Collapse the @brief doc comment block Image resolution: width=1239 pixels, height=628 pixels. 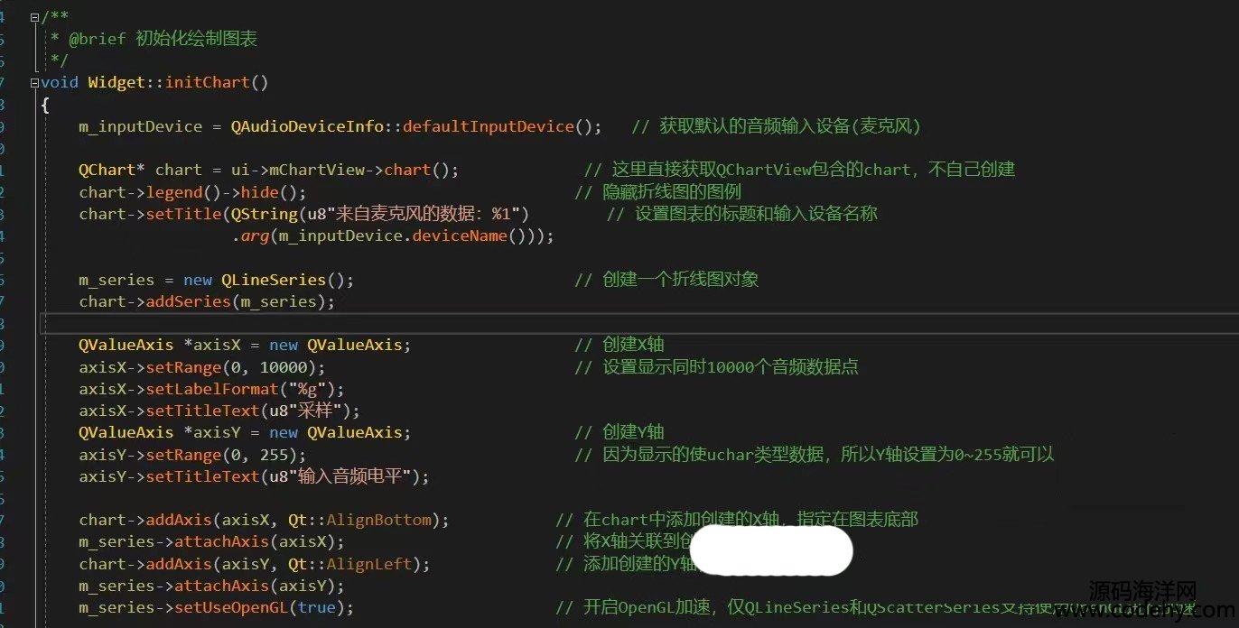pyautogui.click(x=34, y=17)
